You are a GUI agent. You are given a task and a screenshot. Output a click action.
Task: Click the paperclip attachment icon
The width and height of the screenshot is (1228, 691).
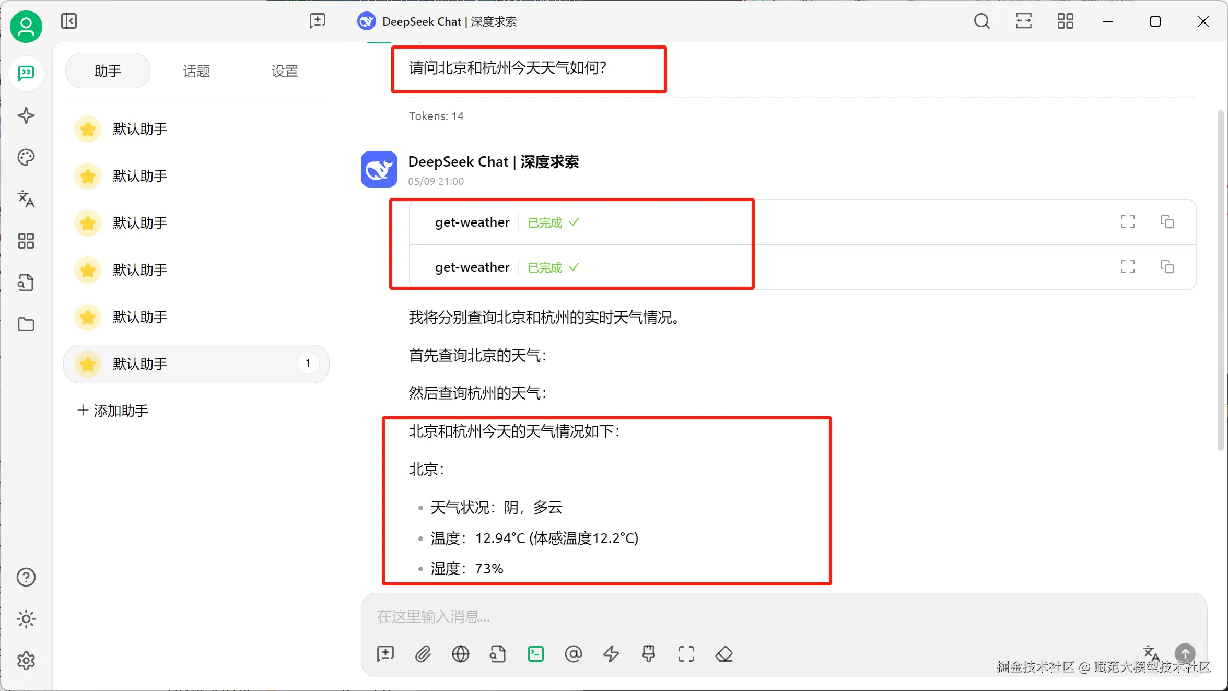(423, 654)
